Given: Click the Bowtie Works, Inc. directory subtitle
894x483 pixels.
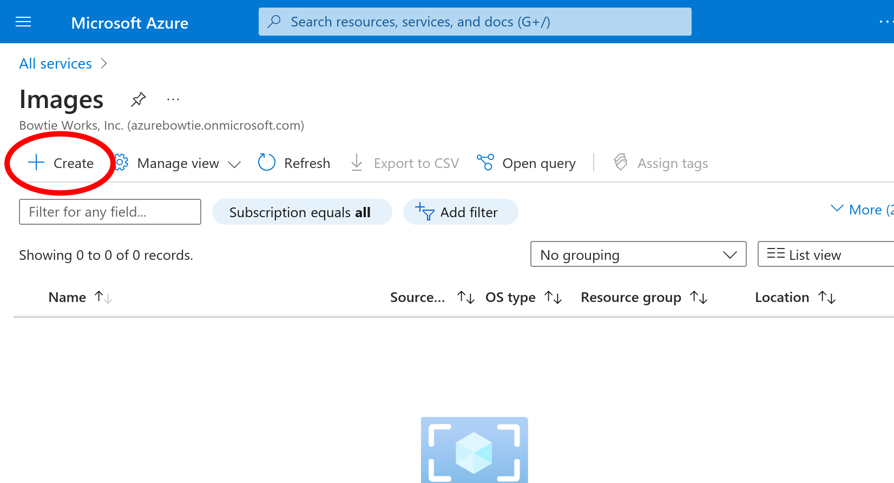Looking at the screenshot, I should (x=161, y=125).
